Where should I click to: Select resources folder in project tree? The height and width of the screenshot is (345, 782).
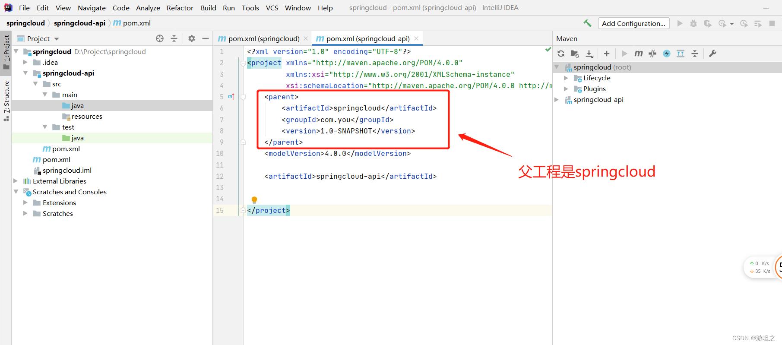pos(87,116)
